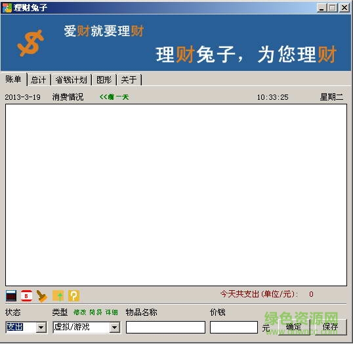Viewport: 353px width, 344px height.
Task: Expand the 类型 dropdown showing 虚拟/游戏
Action: coord(115,328)
